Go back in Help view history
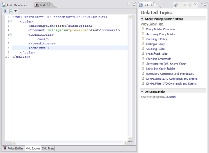Viewport: 209px width, 153px height. [x=184, y=5]
